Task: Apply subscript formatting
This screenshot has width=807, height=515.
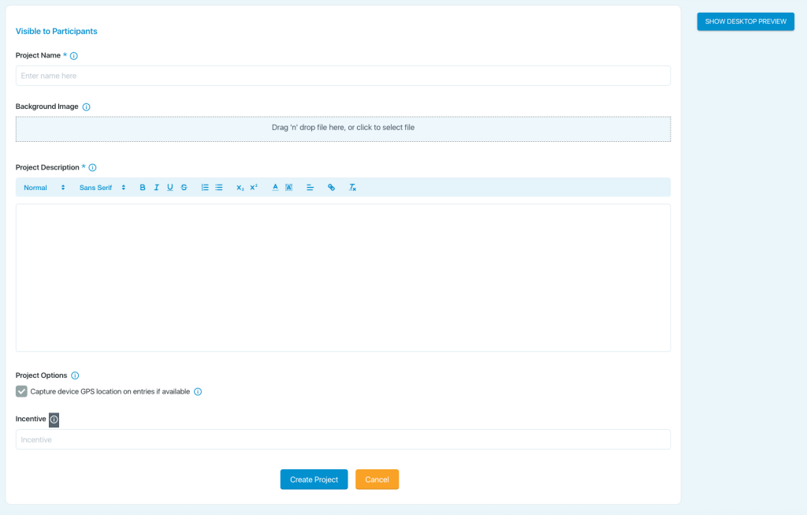Action: click(x=240, y=188)
